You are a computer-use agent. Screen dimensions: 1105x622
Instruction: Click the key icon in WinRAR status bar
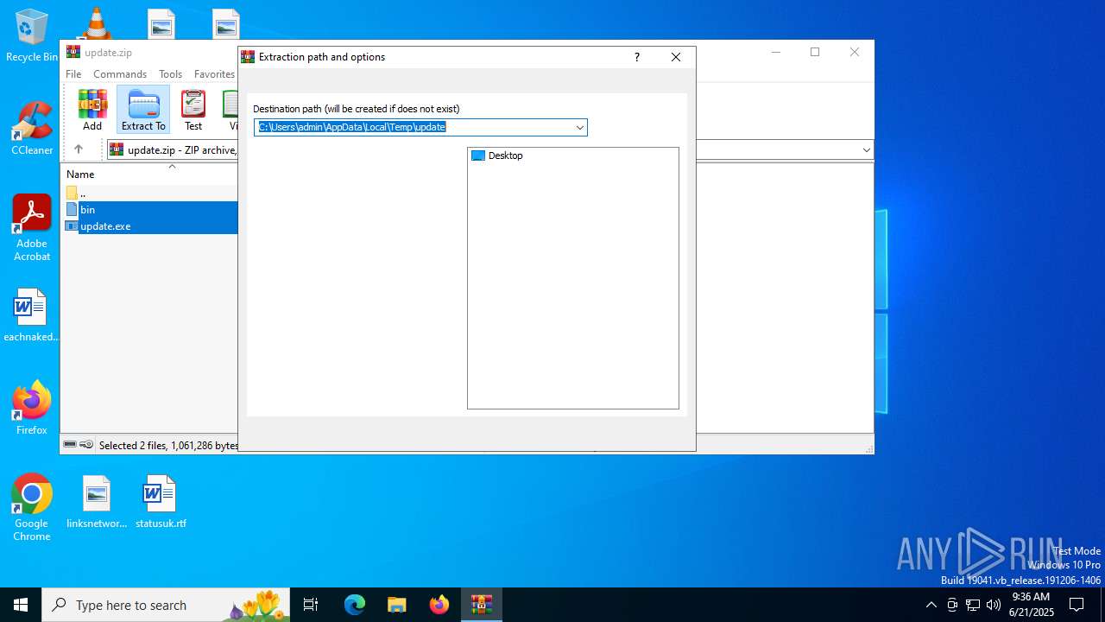pos(86,445)
